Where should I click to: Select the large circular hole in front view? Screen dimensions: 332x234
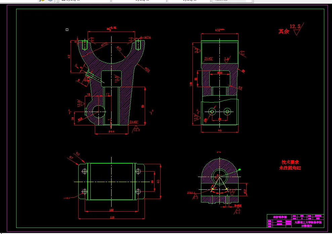tap(99, 112)
